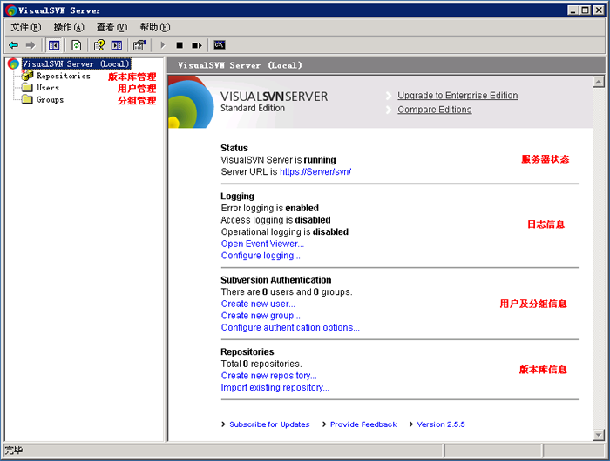Click Open Event Viewer link
This screenshot has height=461, width=610.
(x=262, y=244)
